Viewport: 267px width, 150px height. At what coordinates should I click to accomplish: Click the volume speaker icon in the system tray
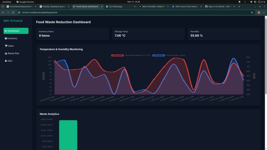point(255,2)
